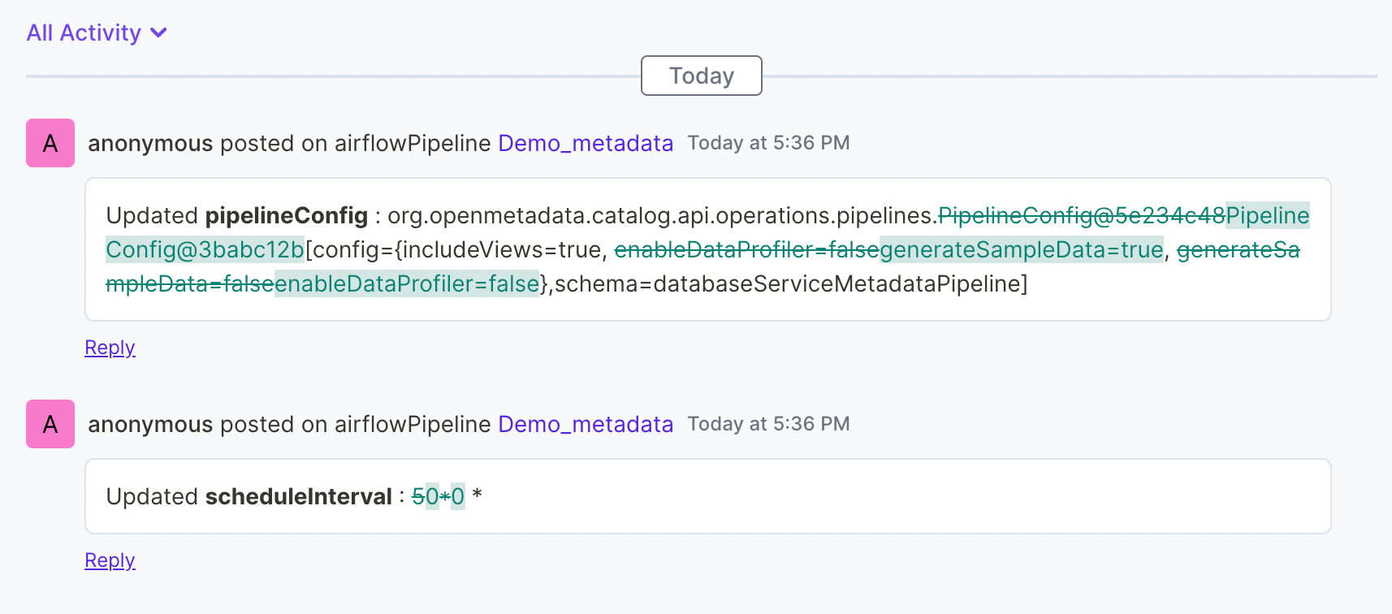1392x614 pixels.
Task: Click the anonymous username on pipelineConfig post
Action: pyautogui.click(x=150, y=143)
